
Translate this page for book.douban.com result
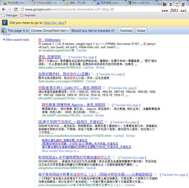(x=110, y=74)
